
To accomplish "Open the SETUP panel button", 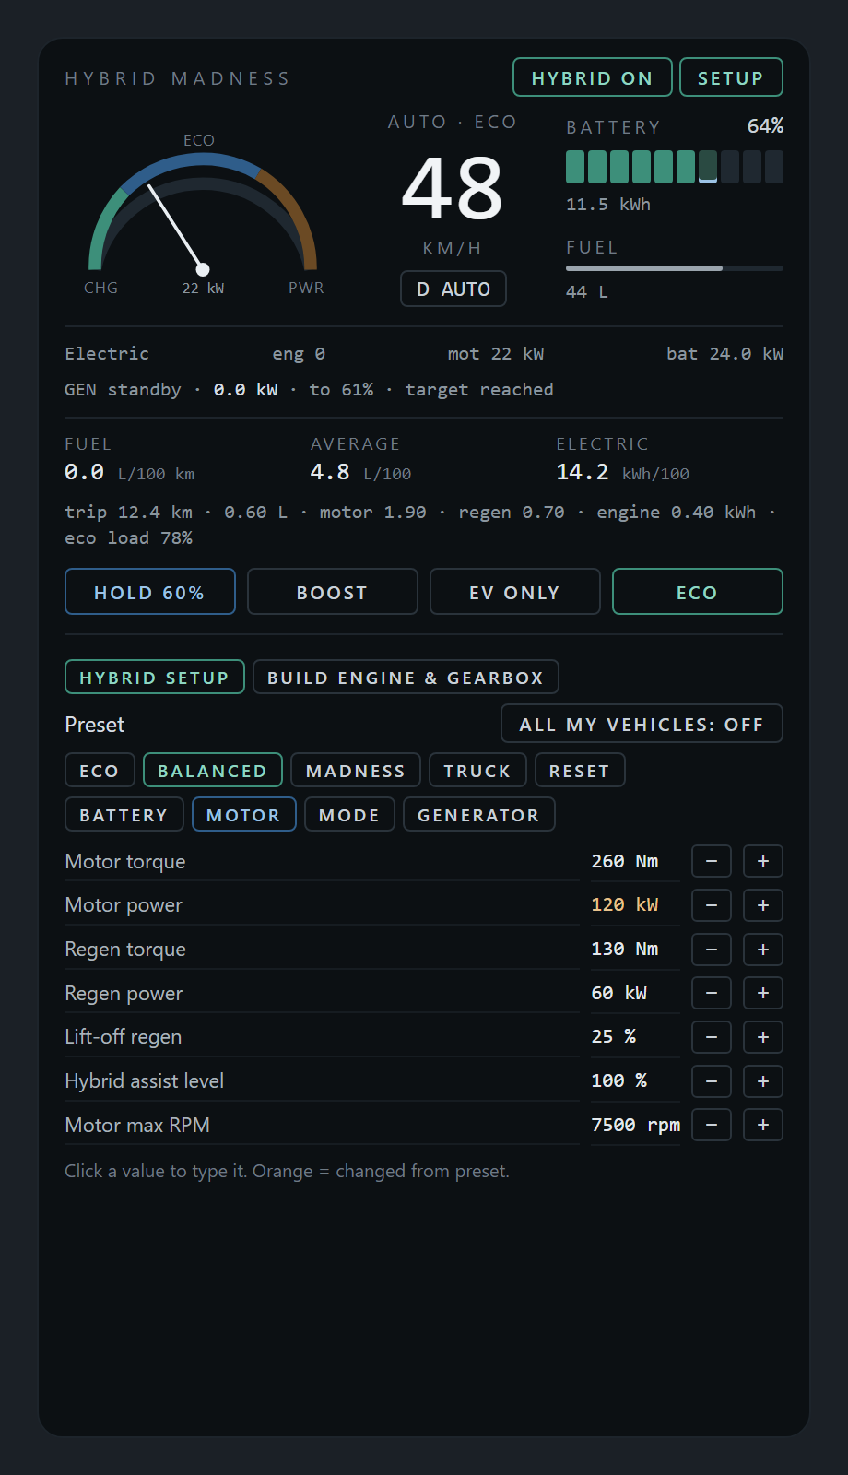I will point(731,77).
